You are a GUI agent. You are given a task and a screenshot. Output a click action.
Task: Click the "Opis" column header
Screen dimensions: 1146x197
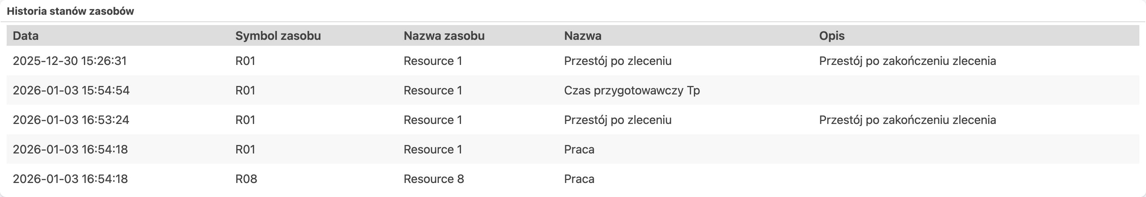831,36
